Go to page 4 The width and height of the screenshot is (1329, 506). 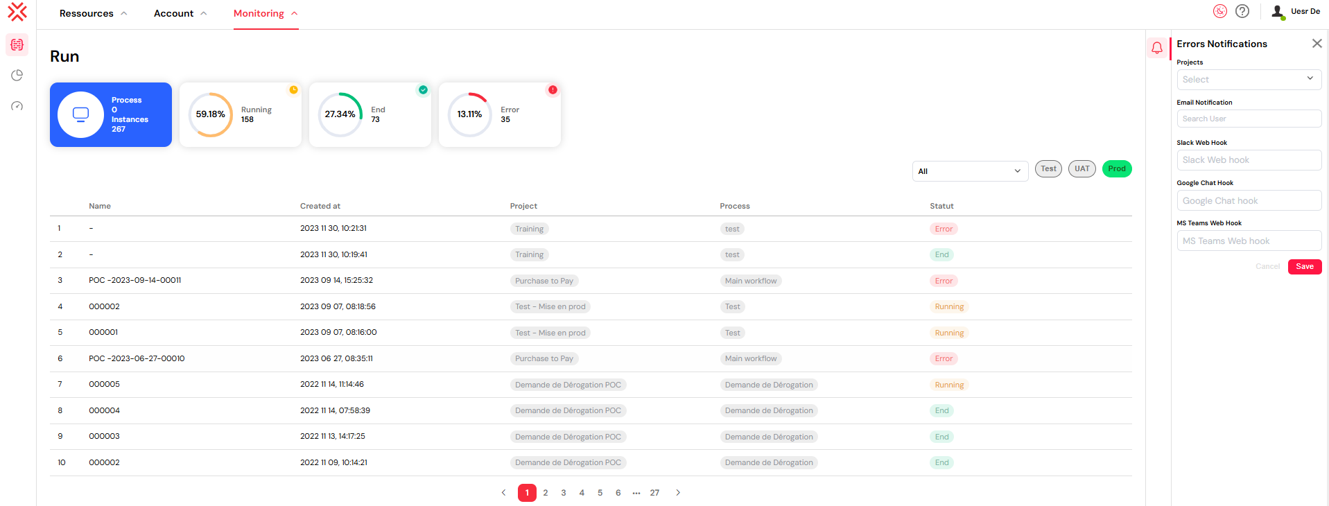[582, 493]
